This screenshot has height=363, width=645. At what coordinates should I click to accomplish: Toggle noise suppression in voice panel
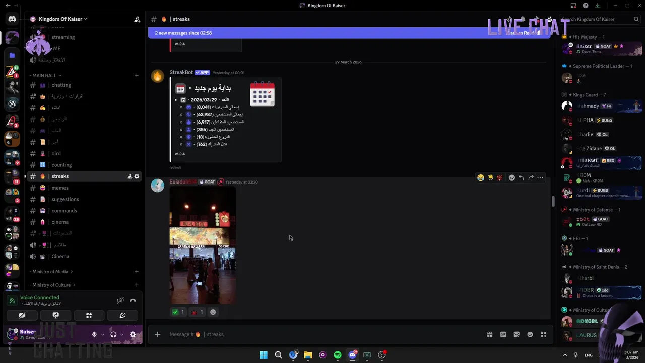120,300
